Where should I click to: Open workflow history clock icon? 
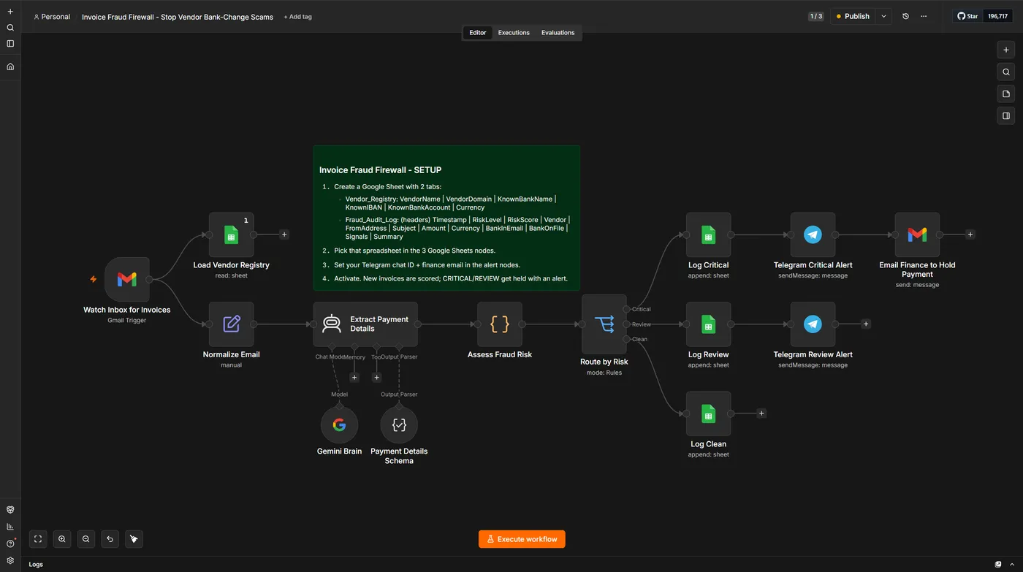tap(905, 16)
